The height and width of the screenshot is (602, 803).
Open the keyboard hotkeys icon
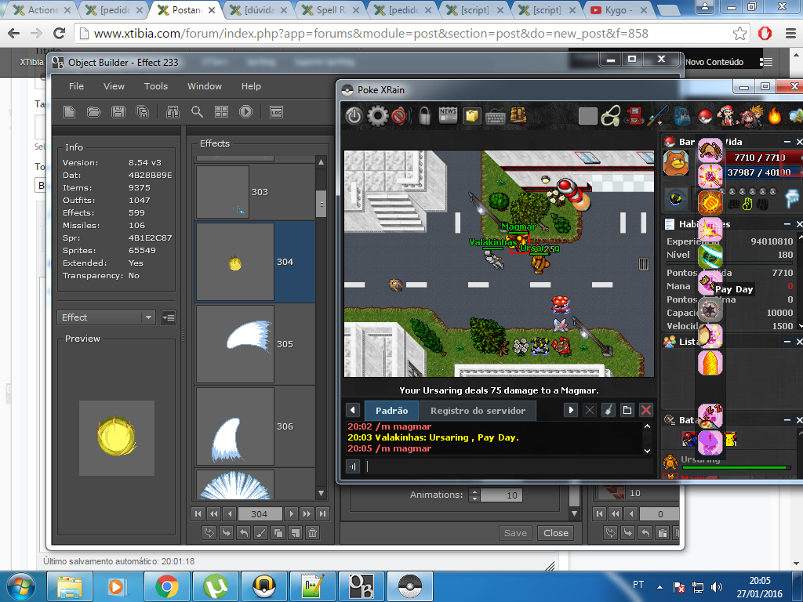pyautogui.click(x=496, y=118)
